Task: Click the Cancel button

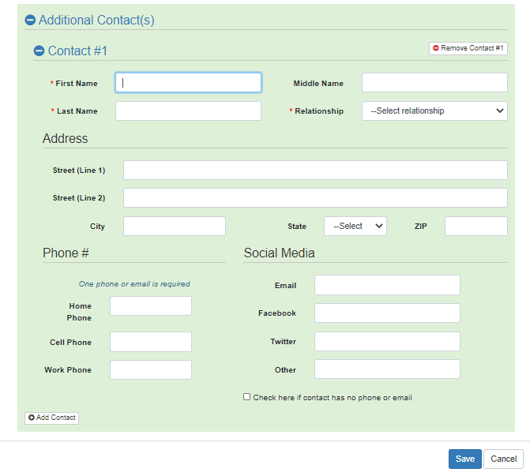Action: tap(503, 459)
